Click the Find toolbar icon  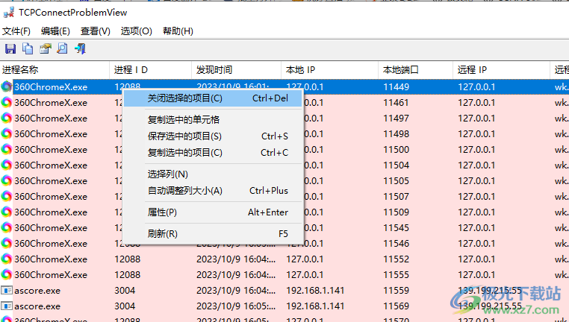(x=63, y=48)
